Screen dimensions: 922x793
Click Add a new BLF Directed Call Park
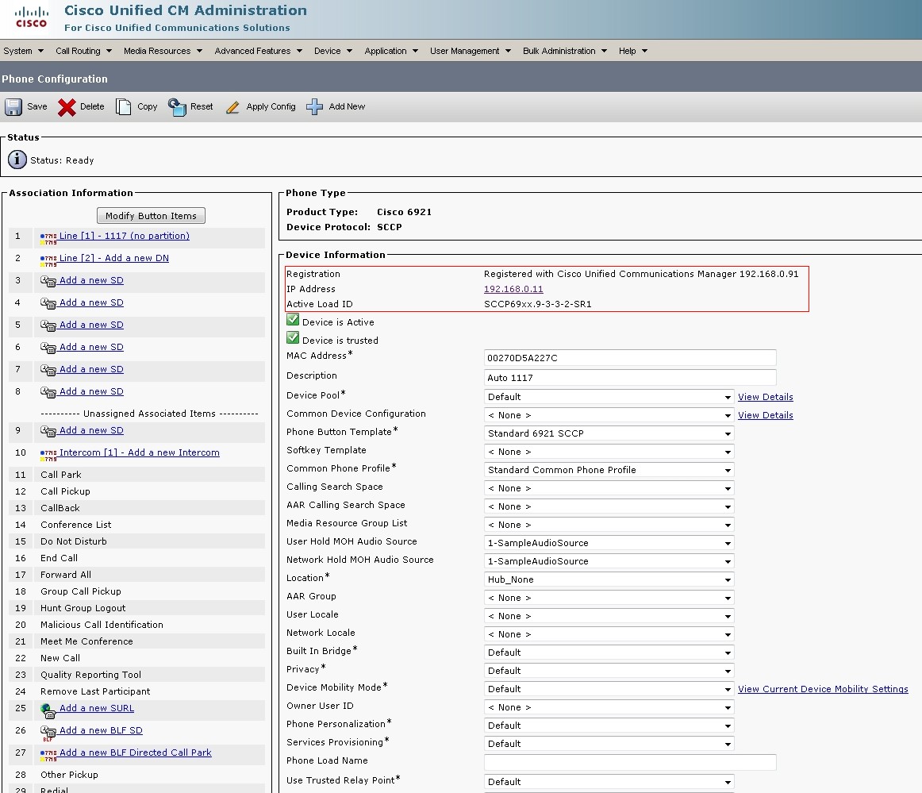(135, 753)
